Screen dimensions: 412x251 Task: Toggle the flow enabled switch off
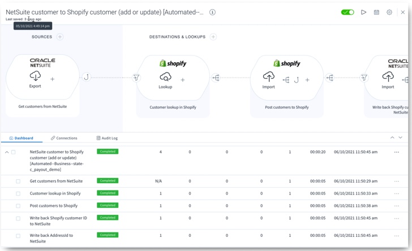coord(347,12)
